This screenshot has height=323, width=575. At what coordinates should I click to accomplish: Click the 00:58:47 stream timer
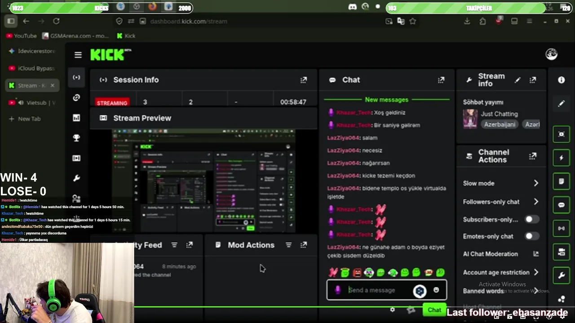[293, 102]
